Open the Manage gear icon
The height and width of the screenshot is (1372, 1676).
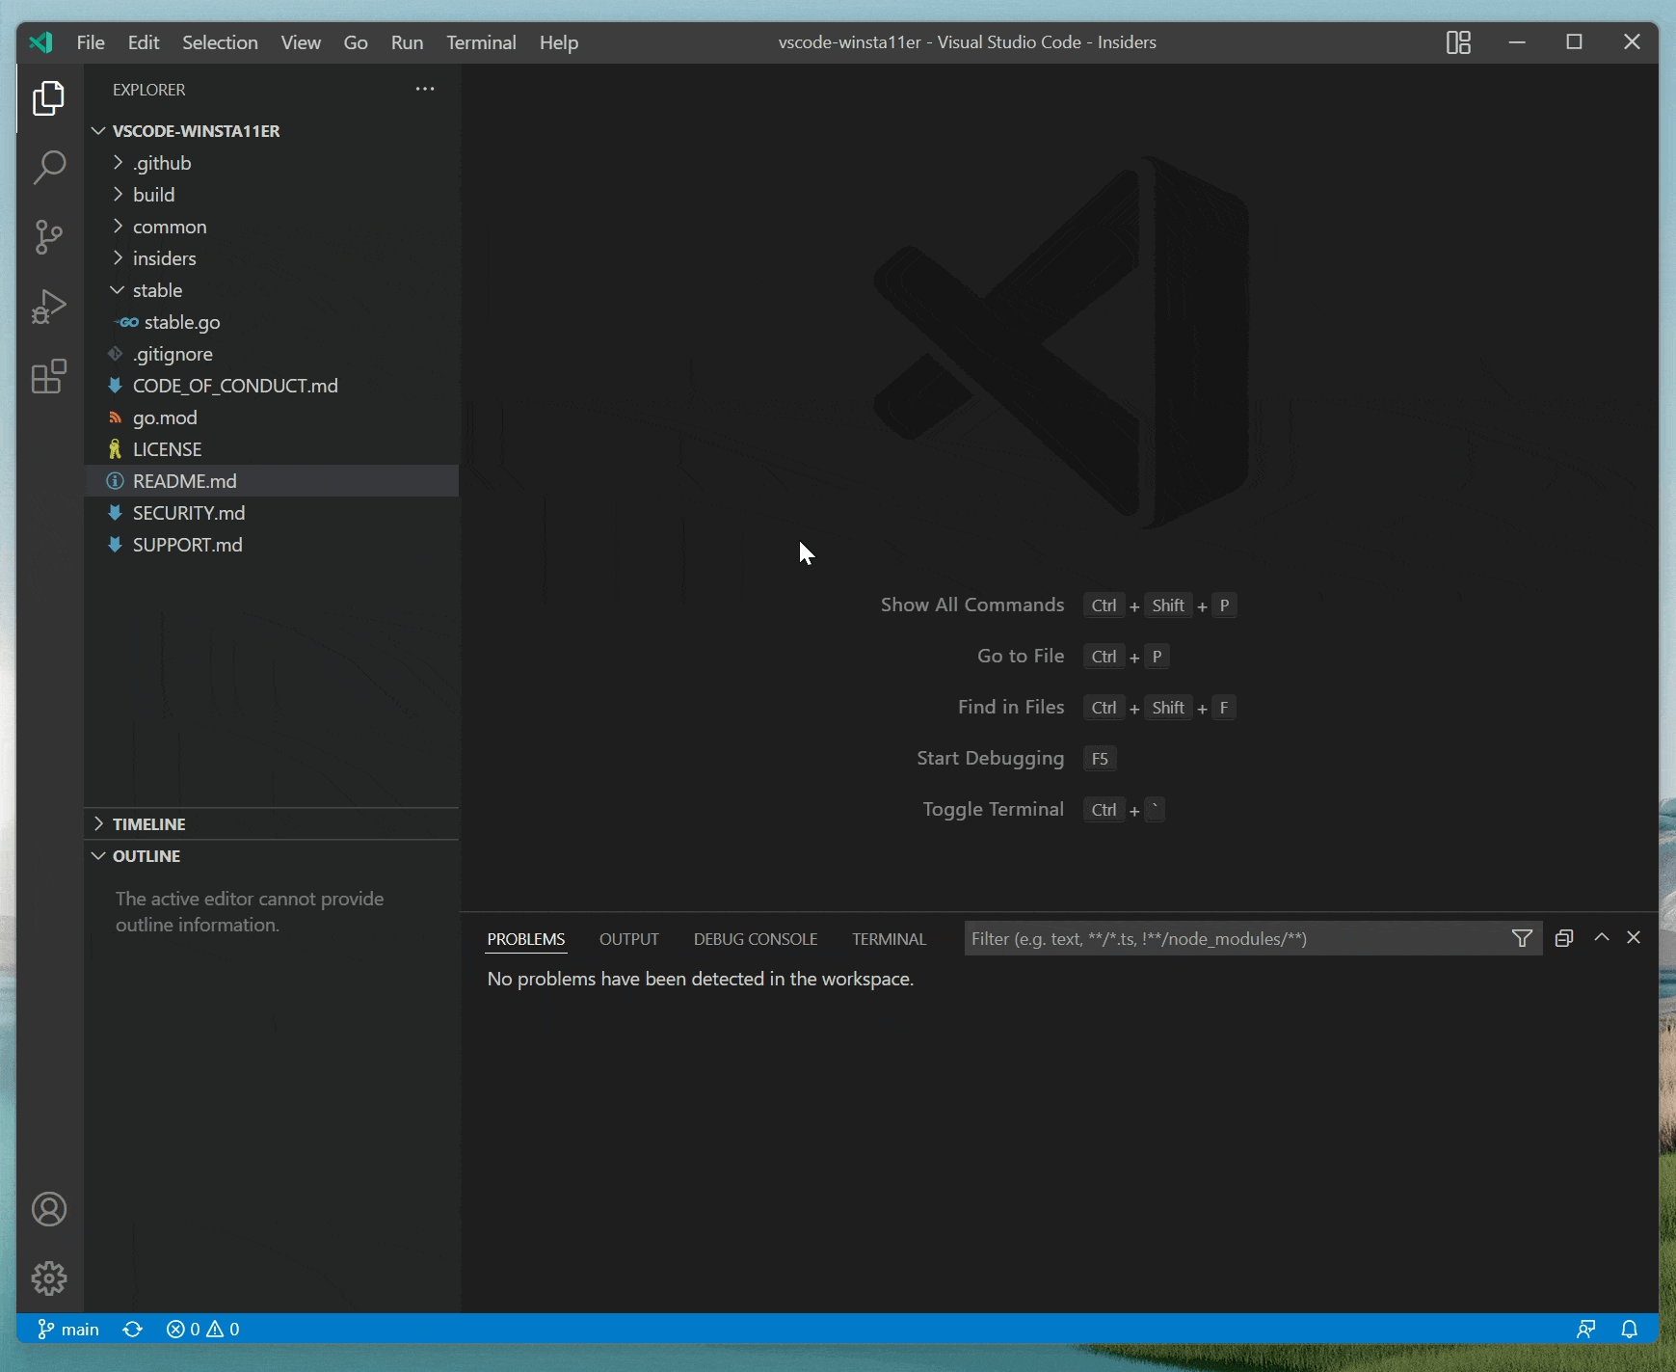point(49,1278)
